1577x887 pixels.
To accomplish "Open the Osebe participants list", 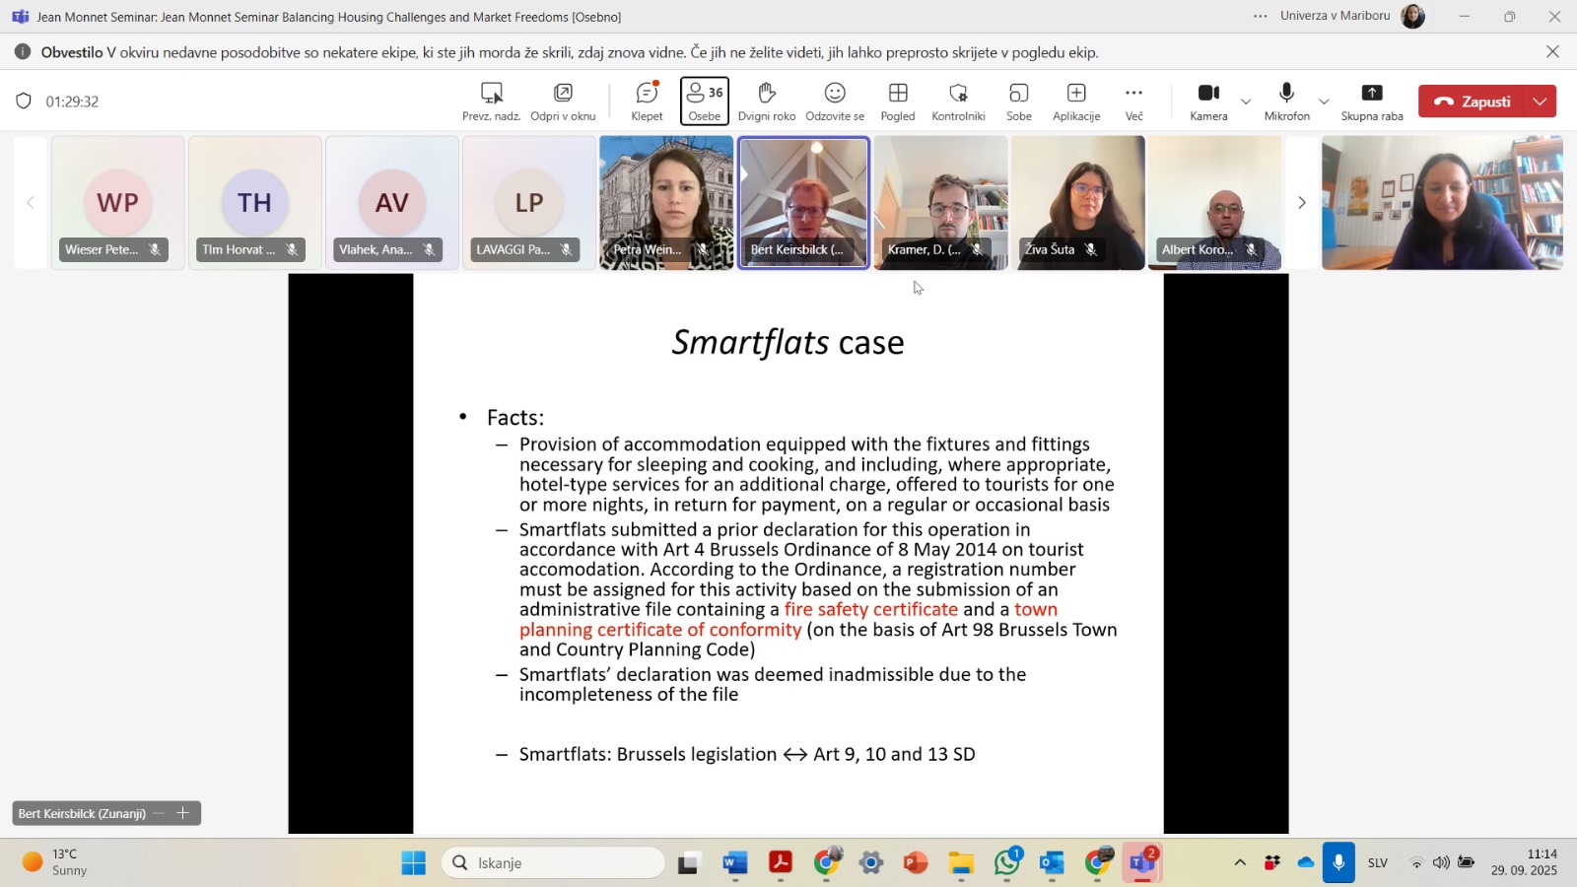I will pyautogui.click(x=704, y=101).
